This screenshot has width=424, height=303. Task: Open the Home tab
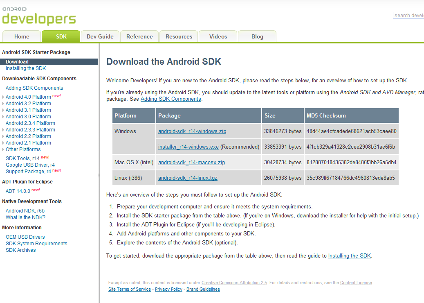22,36
